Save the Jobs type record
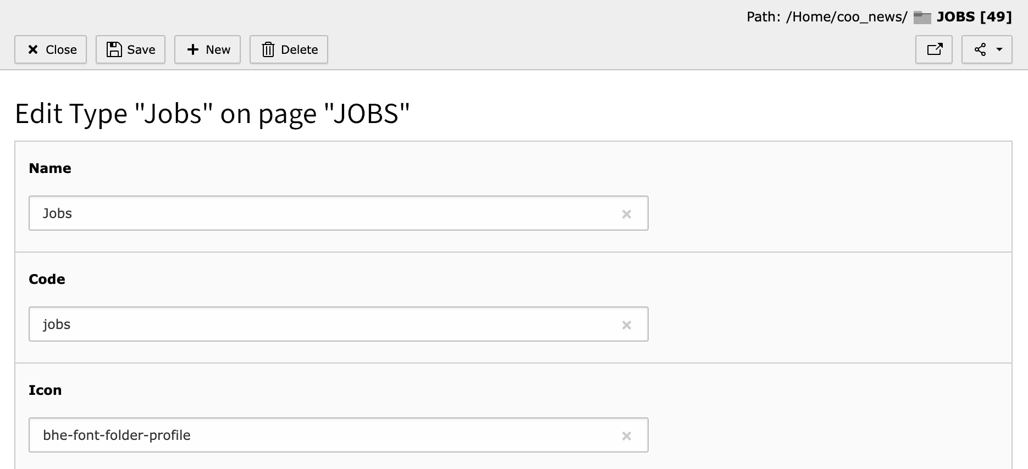 click(130, 49)
